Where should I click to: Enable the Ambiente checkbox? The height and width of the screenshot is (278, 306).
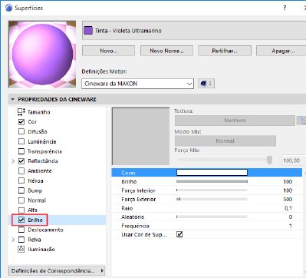coord(21,170)
